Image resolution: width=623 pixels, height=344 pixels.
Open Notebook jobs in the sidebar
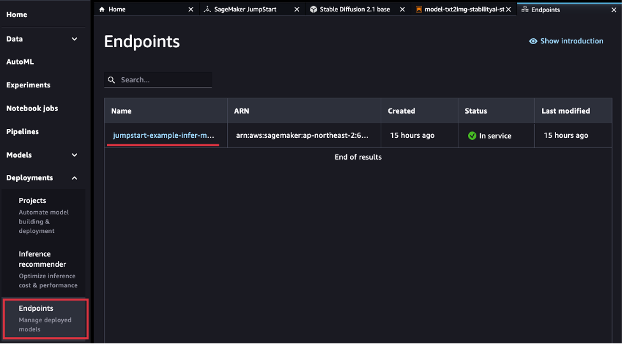pos(32,108)
